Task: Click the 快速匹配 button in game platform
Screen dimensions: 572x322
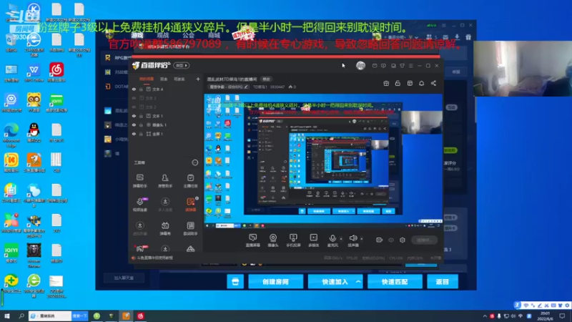Action: click(395, 282)
